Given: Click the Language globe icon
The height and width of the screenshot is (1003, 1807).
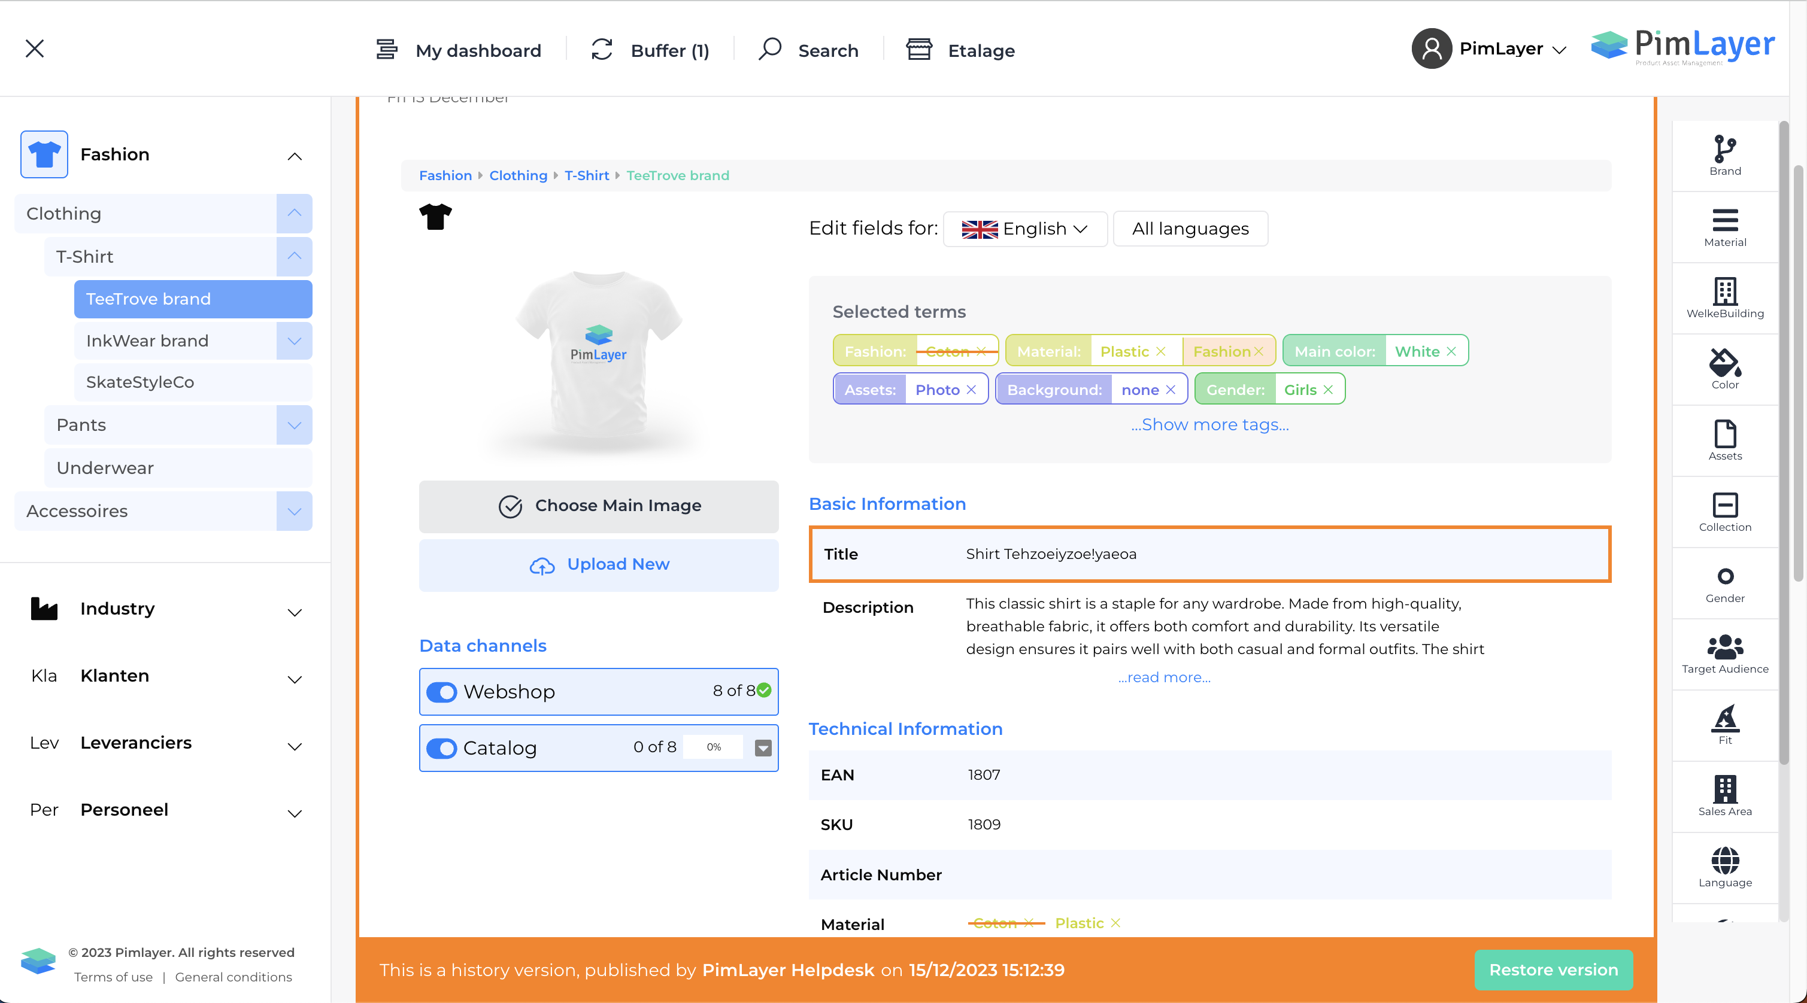Looking at the screenshot, I should 1724,867.
